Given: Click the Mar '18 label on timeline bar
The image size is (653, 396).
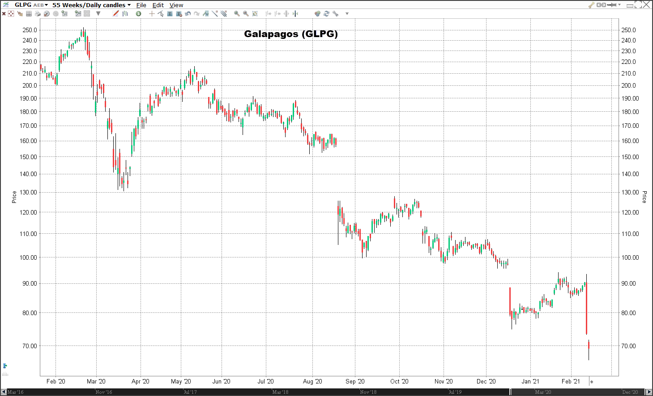Looking at the screenshot, I should [x=281, y=392].
